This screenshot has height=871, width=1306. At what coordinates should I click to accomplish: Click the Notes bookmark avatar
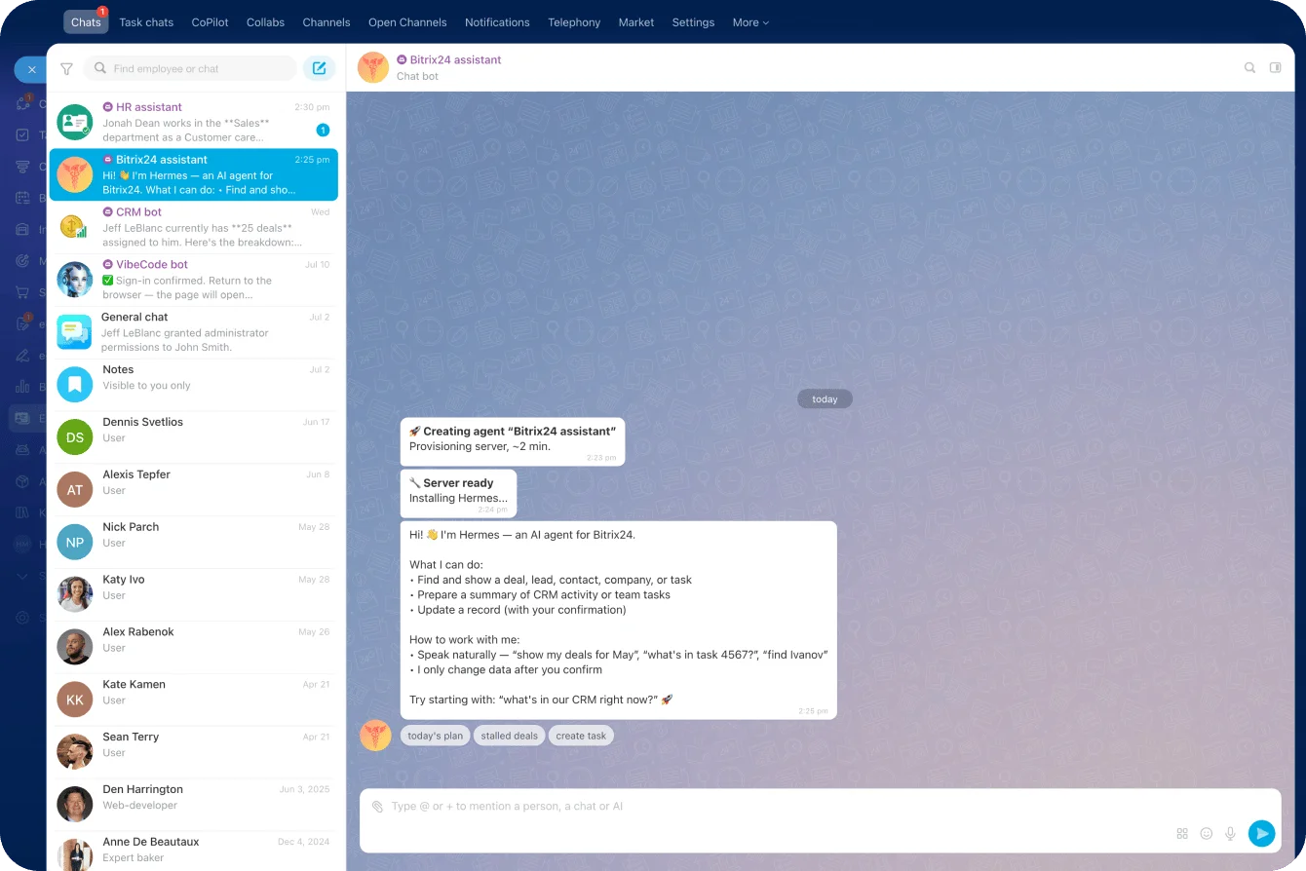(x=75, y=385)
